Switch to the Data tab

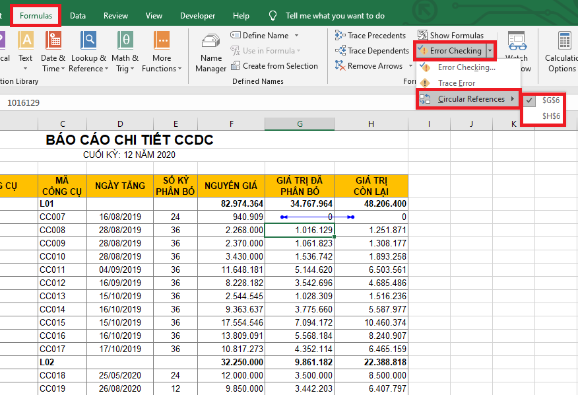coord(78,15)
